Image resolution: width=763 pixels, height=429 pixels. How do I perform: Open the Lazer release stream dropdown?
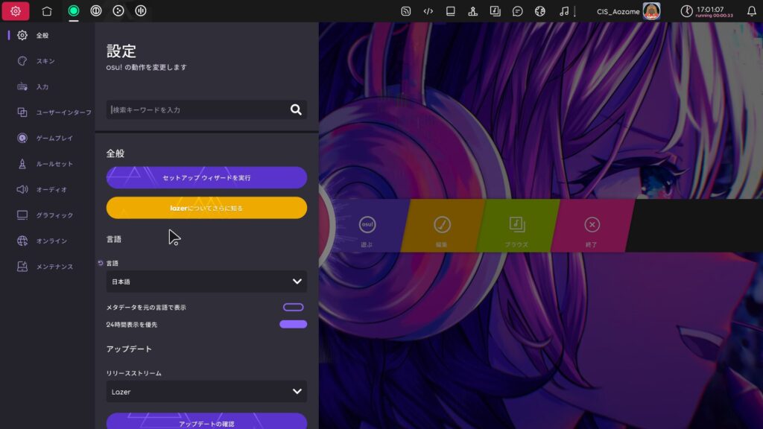[207, 392]
